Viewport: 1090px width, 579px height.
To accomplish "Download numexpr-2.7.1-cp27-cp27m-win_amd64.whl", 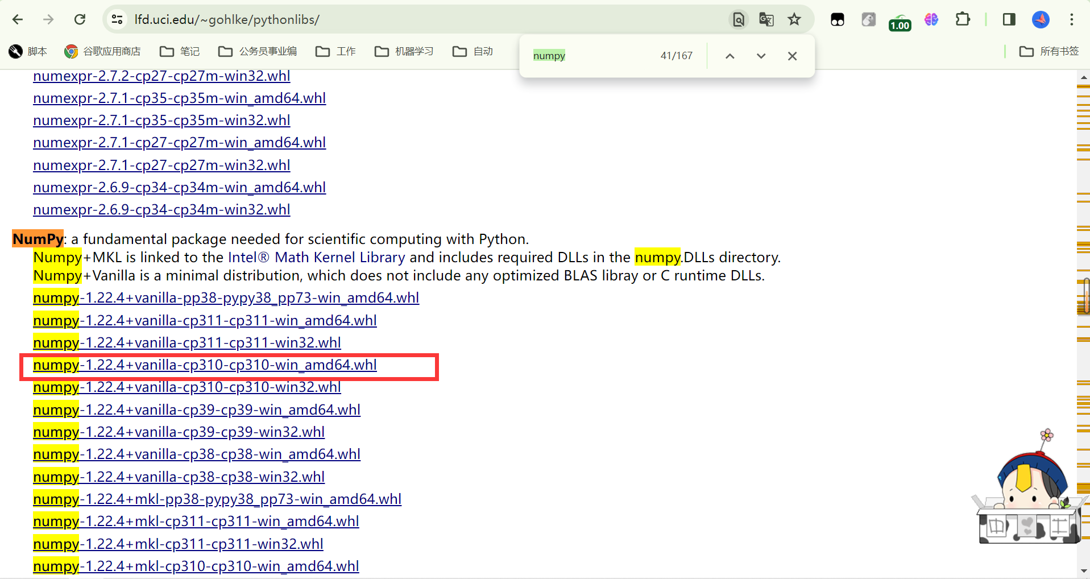I will [179, 143].
